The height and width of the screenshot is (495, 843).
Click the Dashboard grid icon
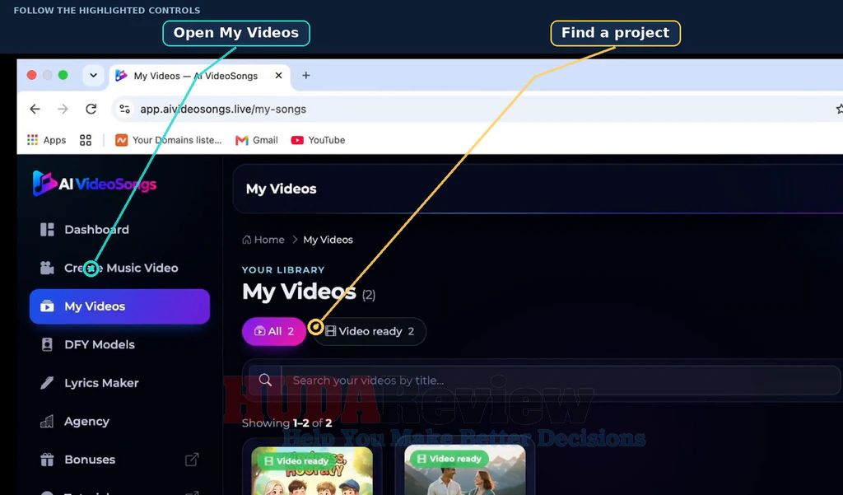(x=47, y=230)
